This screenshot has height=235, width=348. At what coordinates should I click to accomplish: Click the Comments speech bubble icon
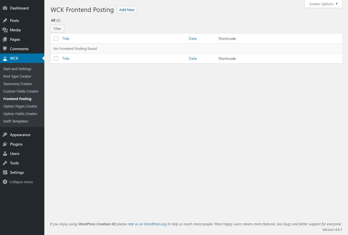point(5,49)
